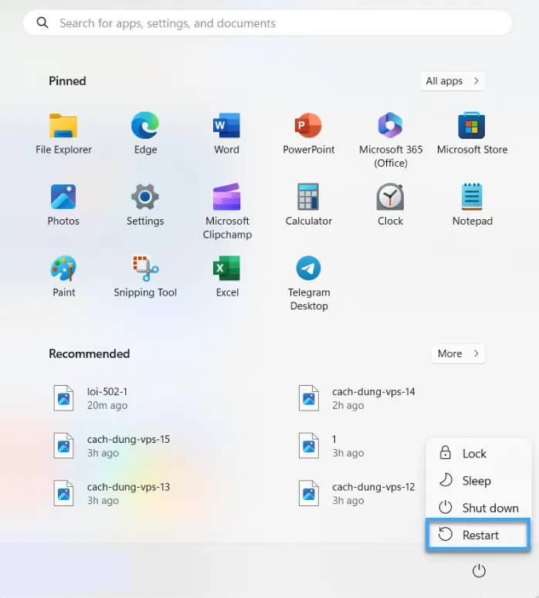Click the power button icon
Image resolution: width=539 pixels, height=598 pixels.
pos(479,571)
